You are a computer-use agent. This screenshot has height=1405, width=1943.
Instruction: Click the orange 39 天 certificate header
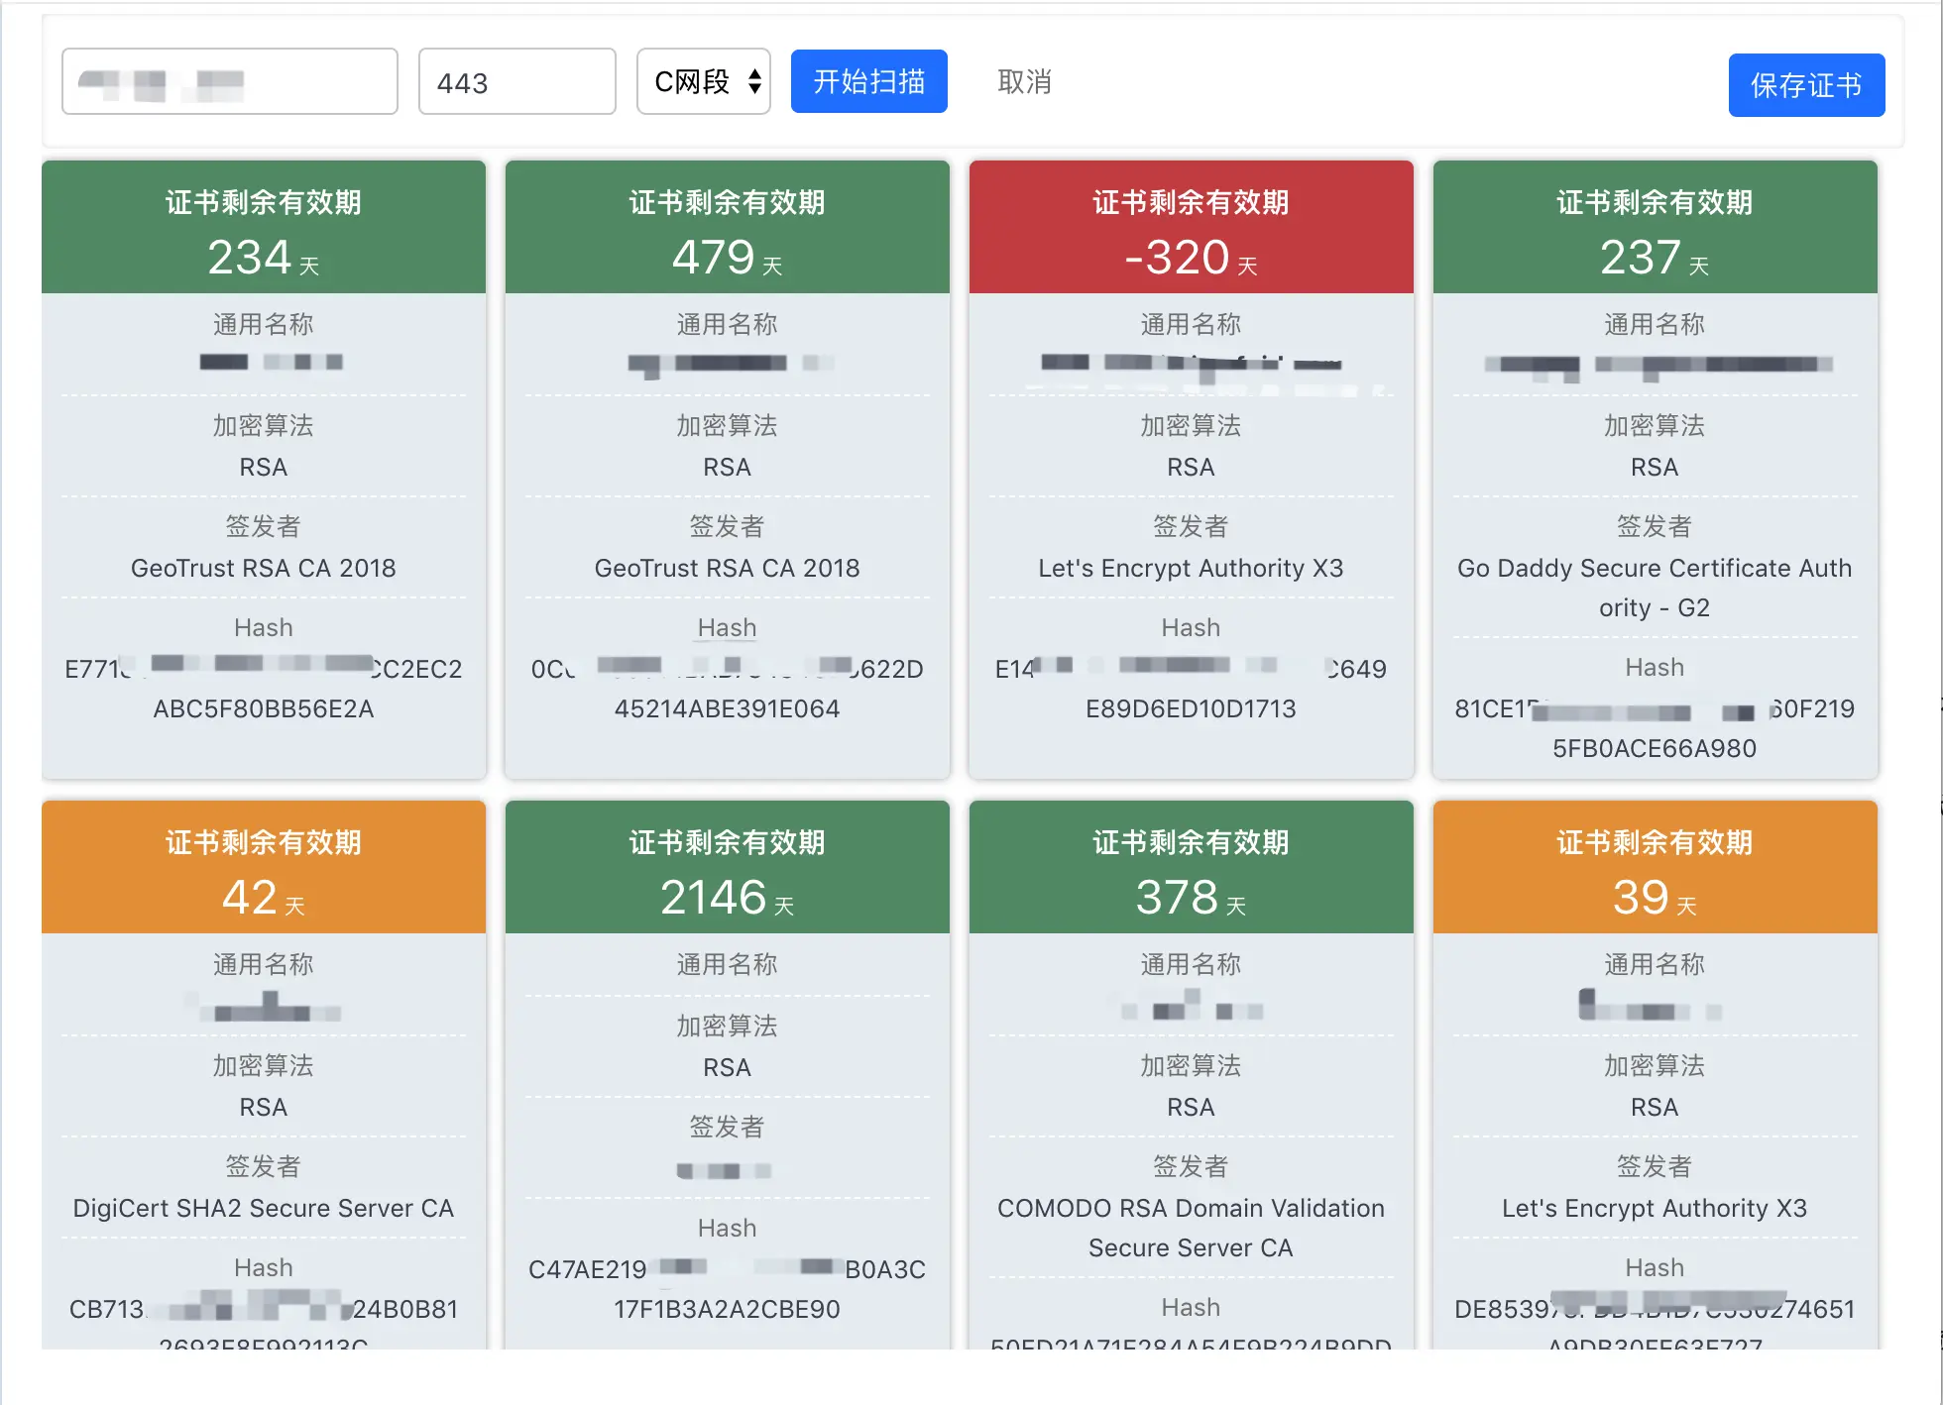coord(1655,867)
